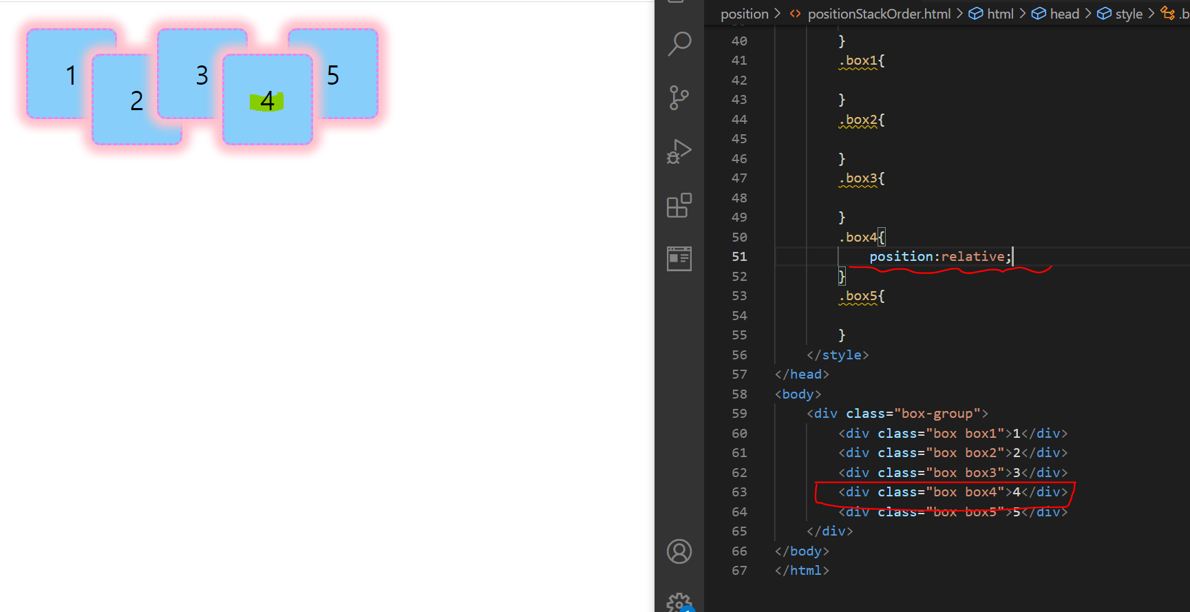Screen dimensions: 1190x612
Task: Click line number 63 in the gutter
Action: pos(739,492)
